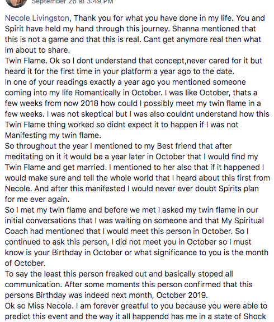Click the phrase Best friend in the post

pos(177,146)
